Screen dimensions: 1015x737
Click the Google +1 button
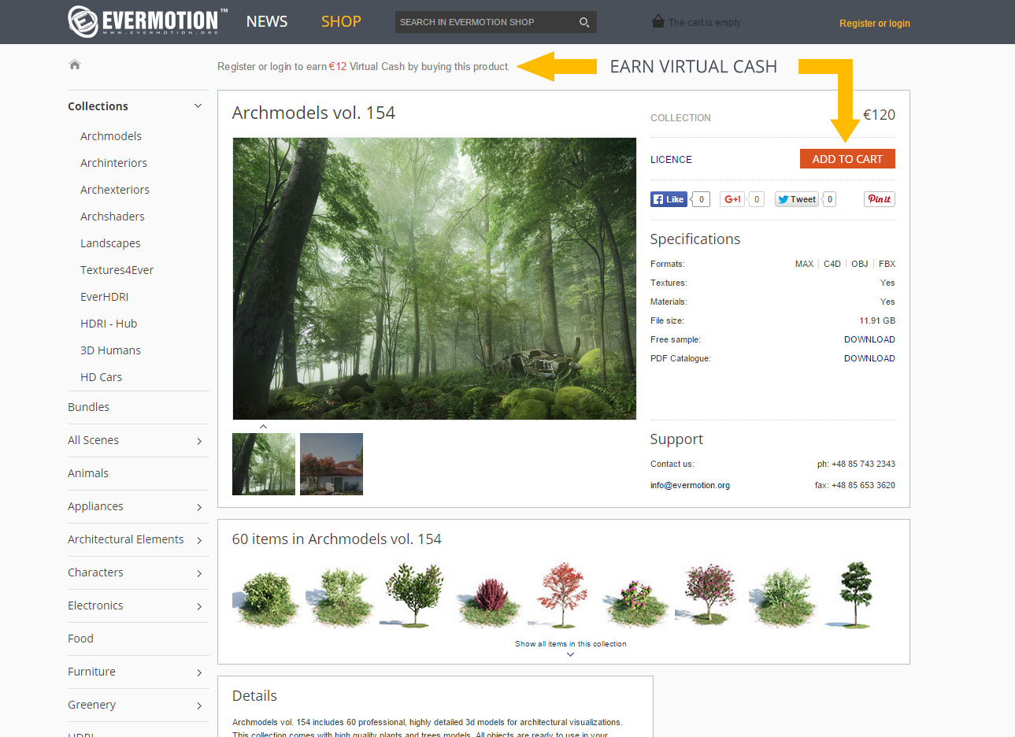pyautogui.click(x=732, y=199)
